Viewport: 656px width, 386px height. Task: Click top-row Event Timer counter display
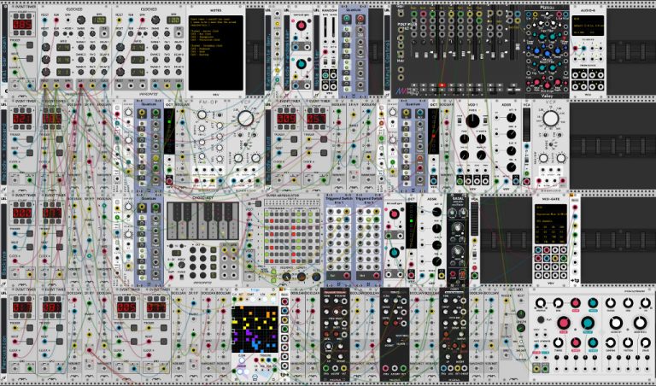point(21,23)
